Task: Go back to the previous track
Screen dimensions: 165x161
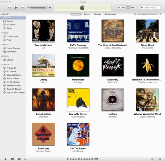Action: pos(10,8)
